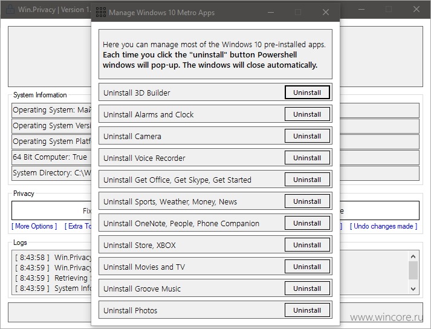431x329 pixels.
Task: Select the 'Uninstall Alarms and Clock' label
Action: coord(149,114)
